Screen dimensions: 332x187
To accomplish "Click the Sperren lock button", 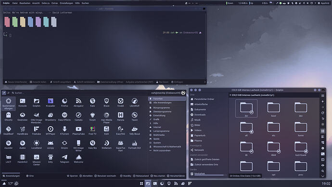I will tap(72, 176).
